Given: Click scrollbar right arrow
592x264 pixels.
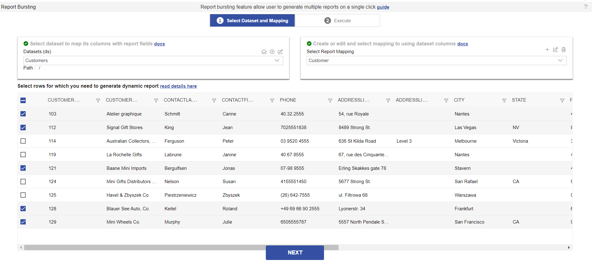Looking at the screenshot, I should [x=569, y=247].
